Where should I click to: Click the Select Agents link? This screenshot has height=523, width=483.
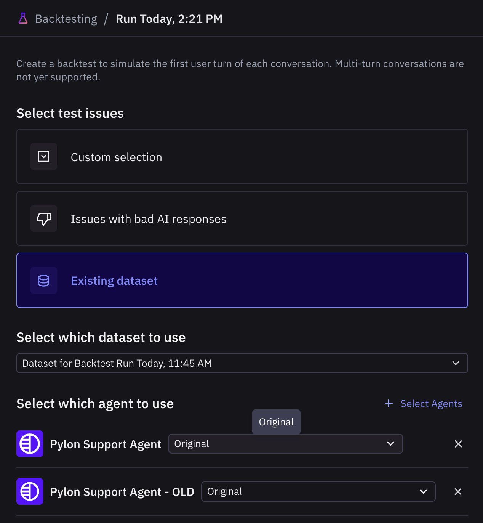[x=431, y=404]
